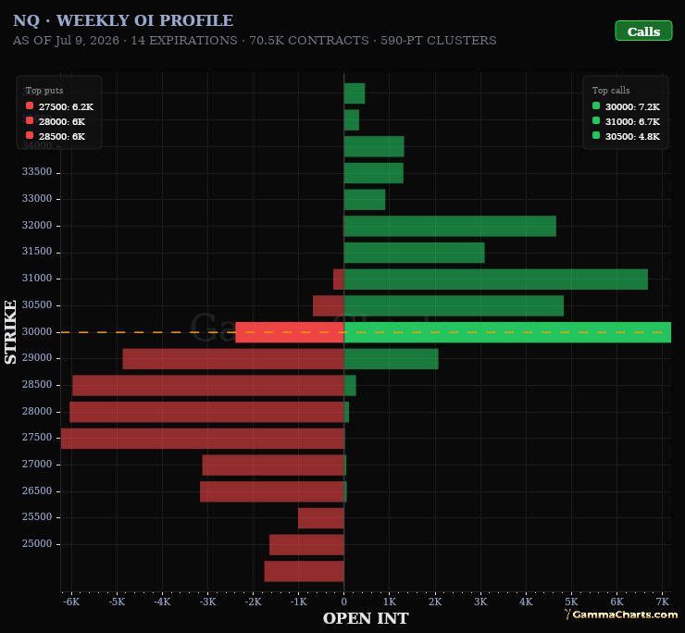The image size is (685, 633).
Task: Click the red put bar at strike 28000
Action: (x=207, y=412)
